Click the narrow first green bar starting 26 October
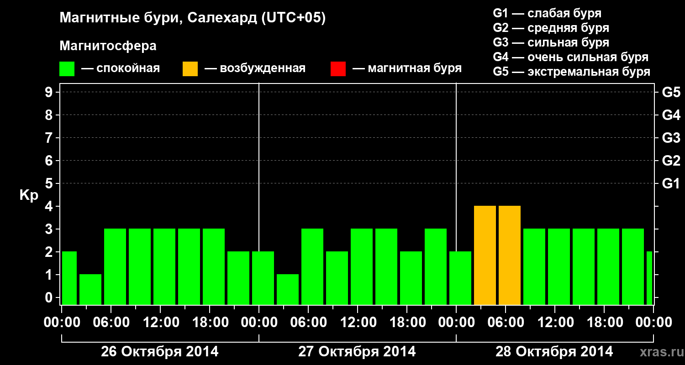685x365 pixels. (69, 278)
